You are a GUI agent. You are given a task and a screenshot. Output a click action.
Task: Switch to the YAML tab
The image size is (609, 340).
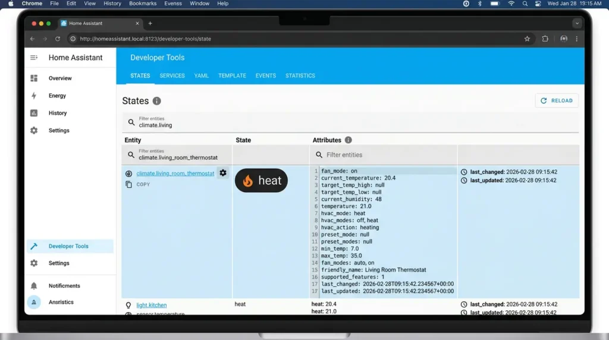pyautogui.click(x=202, y=75)
